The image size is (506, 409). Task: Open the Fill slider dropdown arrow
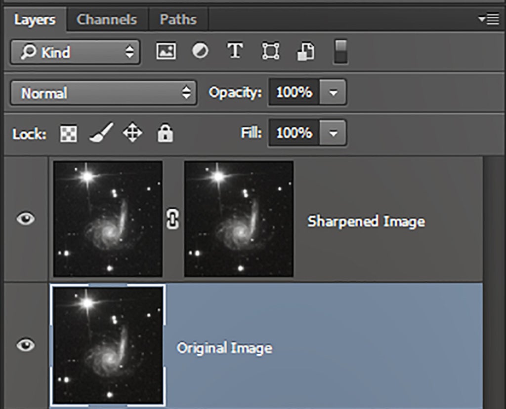[x=333, y=133]
